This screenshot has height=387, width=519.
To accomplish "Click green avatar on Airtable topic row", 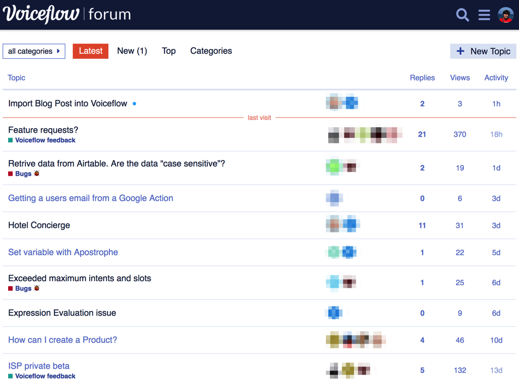I will click(334, 166).
